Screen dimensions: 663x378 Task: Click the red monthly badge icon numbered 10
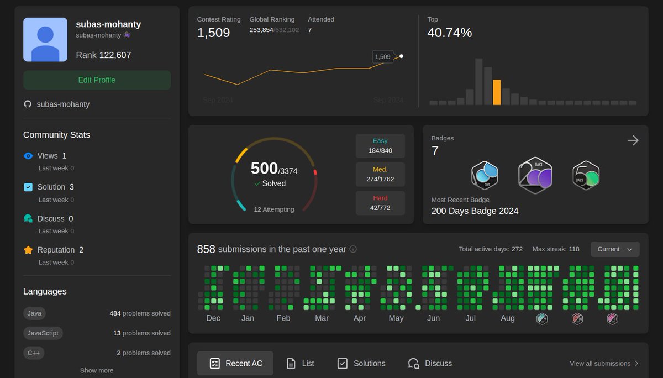(577, 319)
